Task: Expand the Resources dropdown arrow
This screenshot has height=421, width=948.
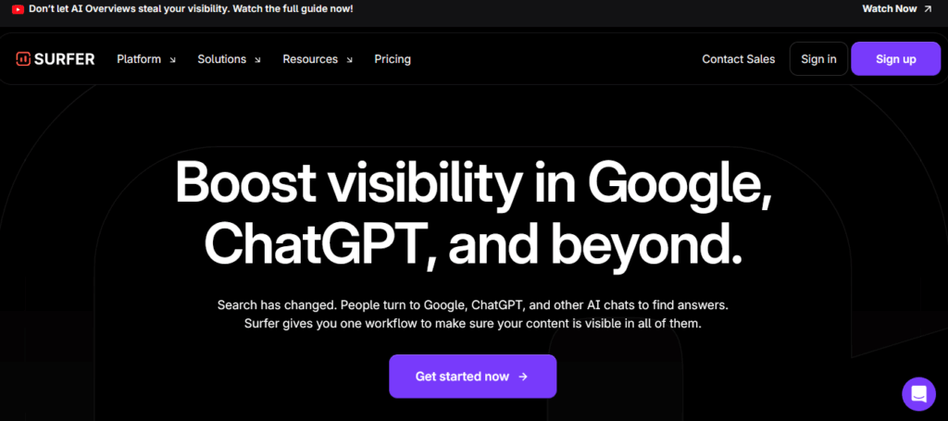Action: (349, 60)
